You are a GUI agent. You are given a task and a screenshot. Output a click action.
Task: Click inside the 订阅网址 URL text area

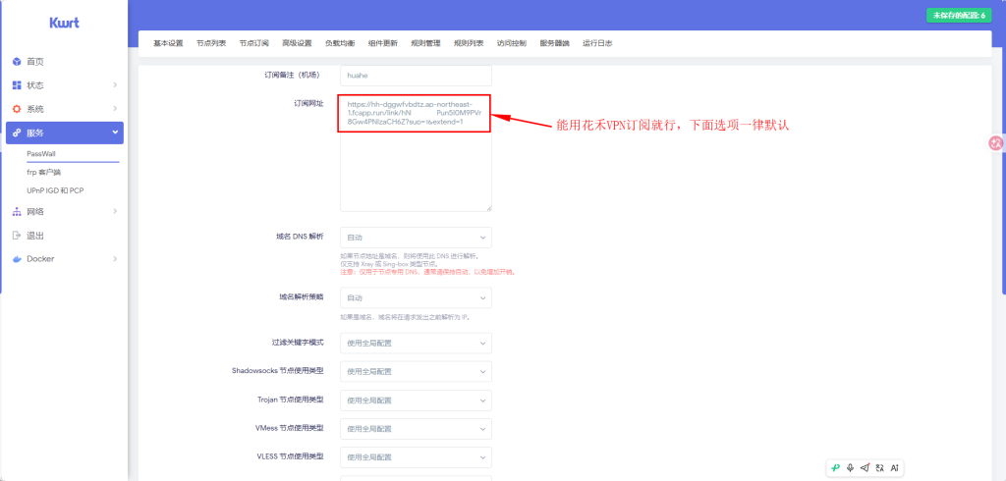416,152
